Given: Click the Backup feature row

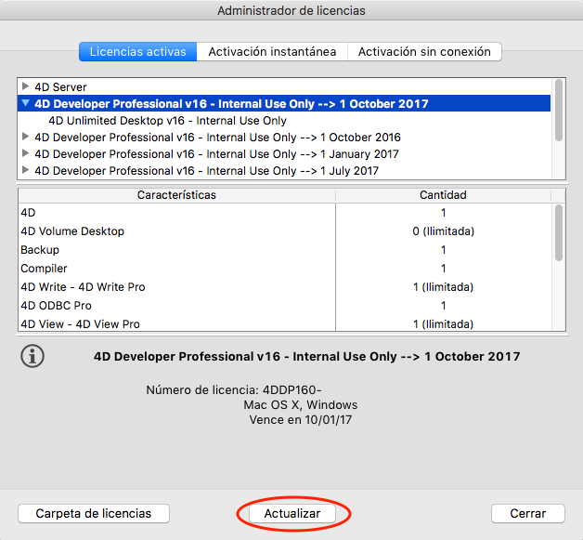Looking at the screenshot, I should pyautogui.click(x=177, y=250).
